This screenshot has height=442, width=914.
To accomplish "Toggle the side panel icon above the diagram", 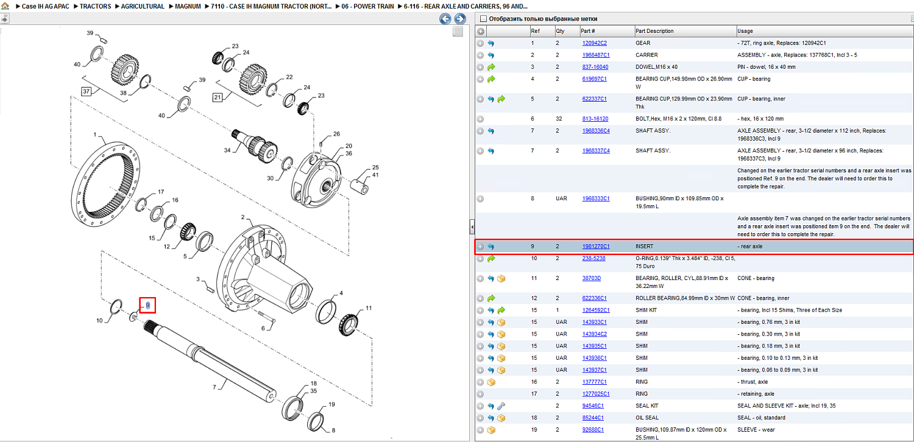I will [4, 19].
